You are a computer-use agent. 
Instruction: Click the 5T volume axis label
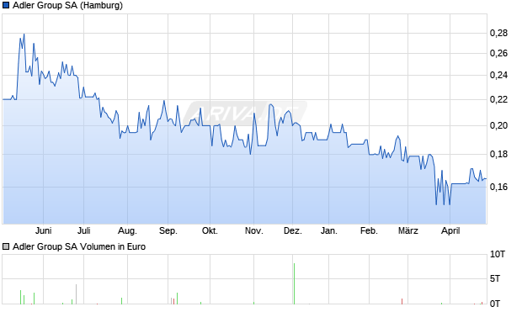pos(495,278)
